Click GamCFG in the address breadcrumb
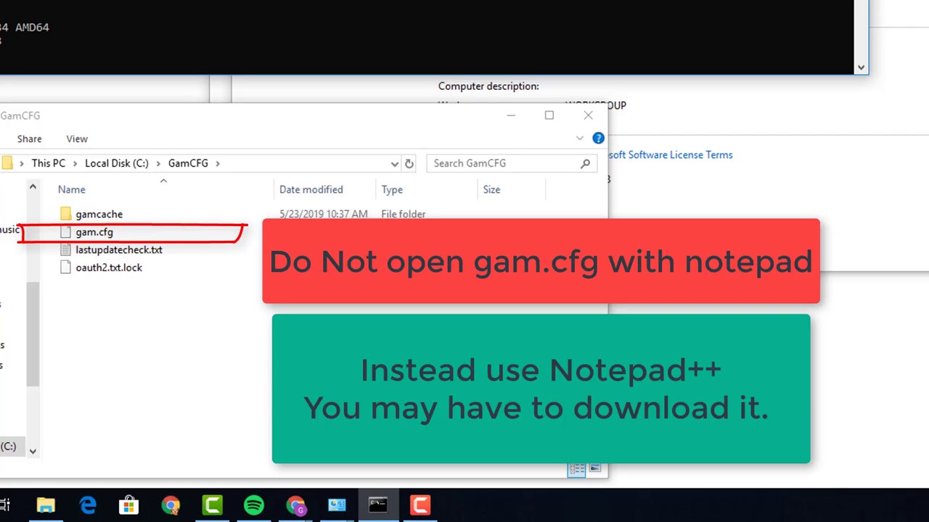 pyautogui.click(x=188, y=163)
